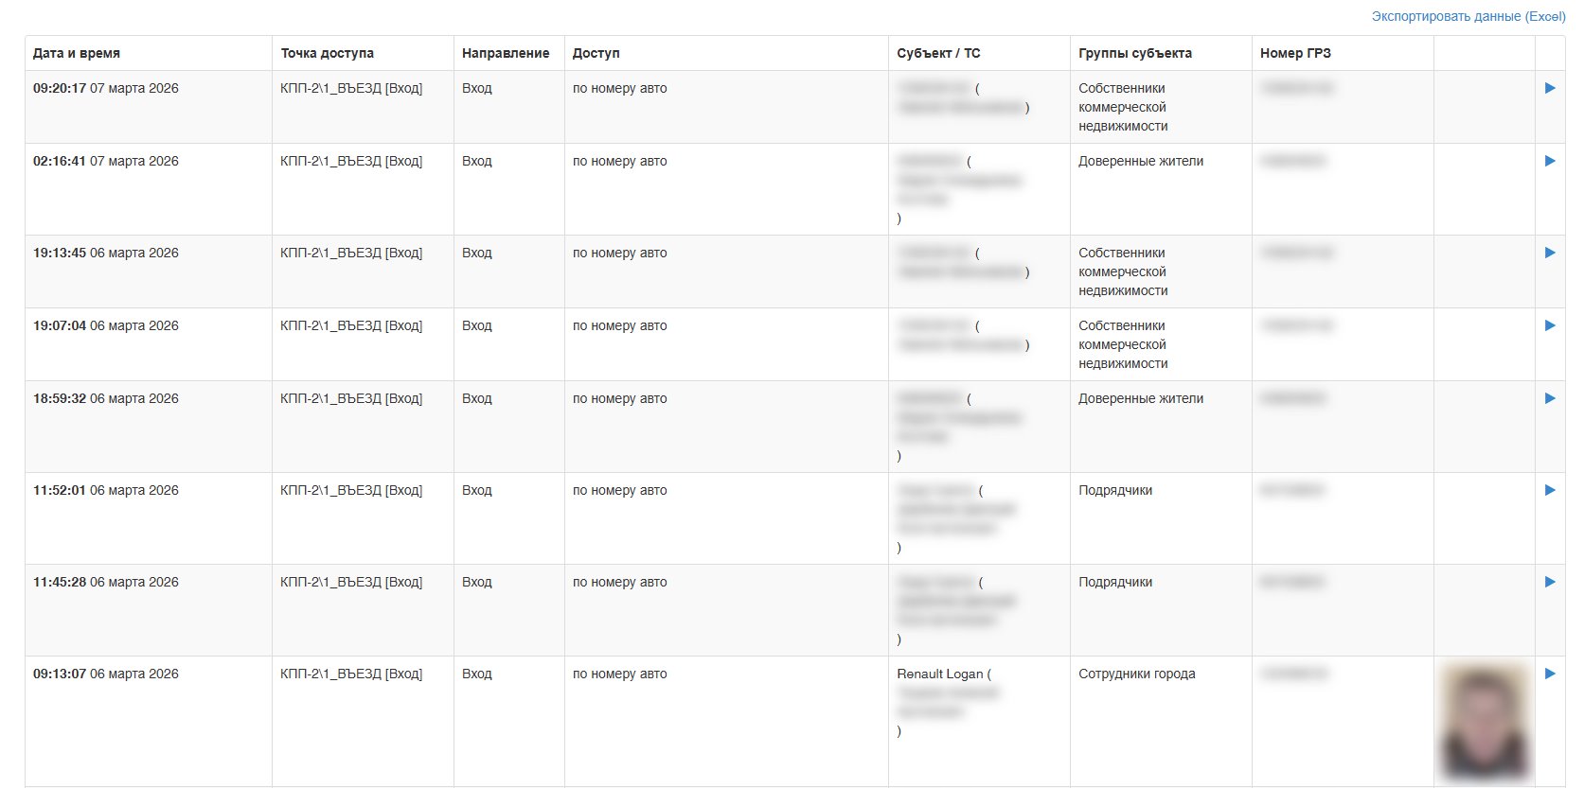Click the Номер ГРЗ column header
This screenshot has width=1584, height=788.
click(1295, 53)
